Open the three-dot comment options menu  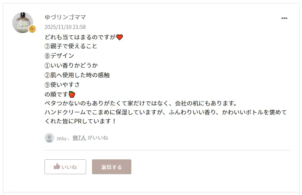(284, 18)
